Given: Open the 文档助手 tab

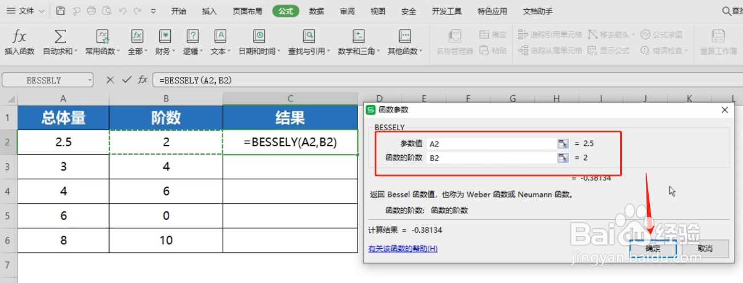Looking at the screenshot, I should pos(538,11).
